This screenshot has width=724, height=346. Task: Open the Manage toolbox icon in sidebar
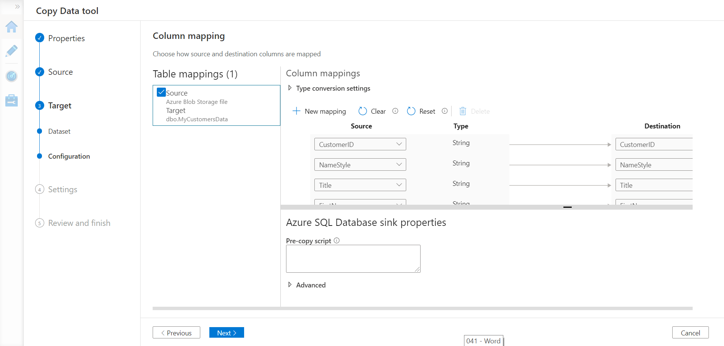pyautogui.click(x=11, y=100)
